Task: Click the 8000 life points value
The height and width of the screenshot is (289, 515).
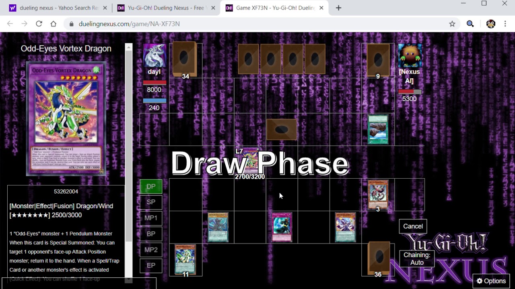Action: (154, 90)
